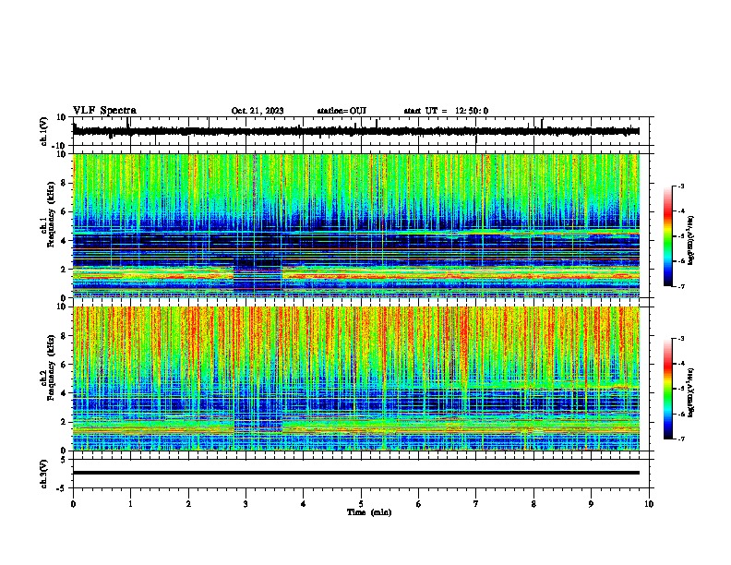This screenshot has height=565, width=731.
Task: Click the '-5' tick on ch.3(V) axis
Action: [x=63, y=488]
